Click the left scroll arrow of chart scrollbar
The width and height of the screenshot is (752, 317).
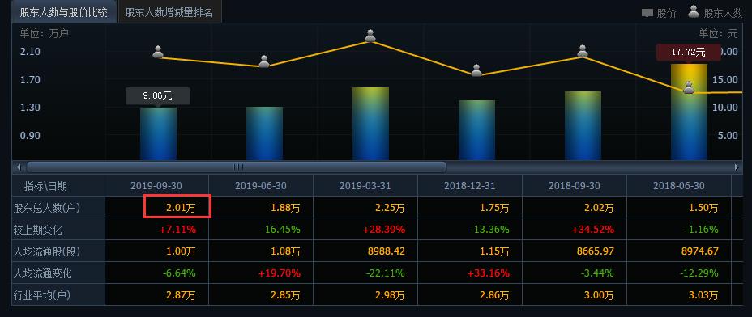pos(19,167)
